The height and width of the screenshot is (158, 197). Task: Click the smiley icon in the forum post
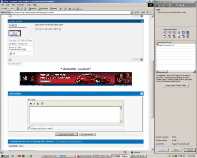click(x=60, y=29)
